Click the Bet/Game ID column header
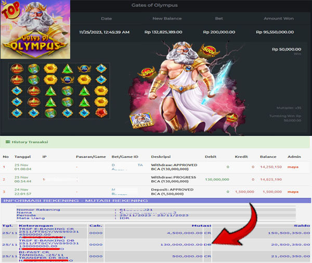This screenshot has width=312, height=263. pyautogui.click(x=125, y=157)
